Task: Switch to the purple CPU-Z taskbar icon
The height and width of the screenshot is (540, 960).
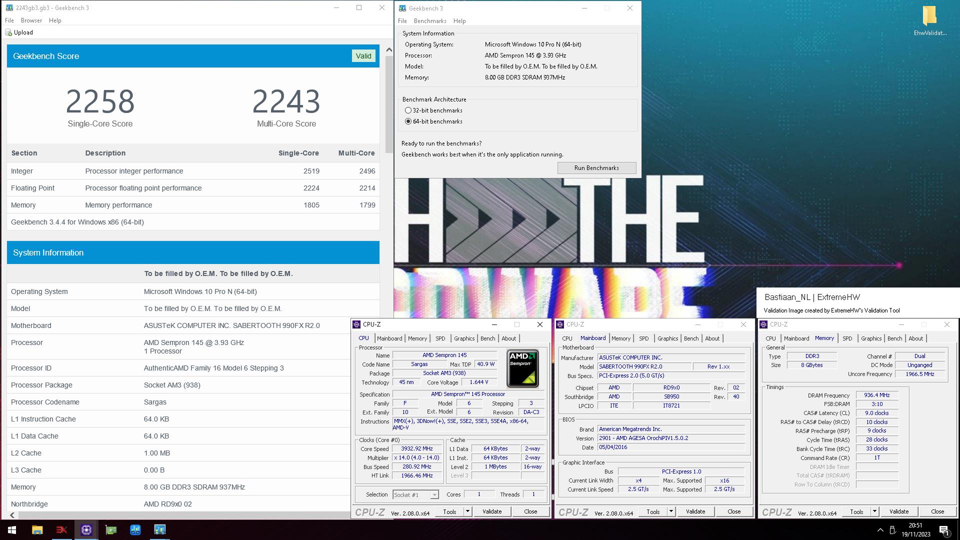Action: 86,530
